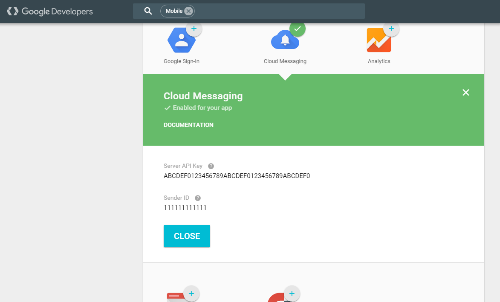500x302 pixels.
Task: Toggle the Cloud Messaging green checkmark badge
Action: tap(298, 29)
